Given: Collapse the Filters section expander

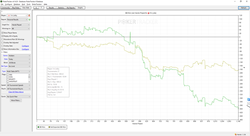Looking at the screenshot, I should pyautogui.click(x=2, y=52).
